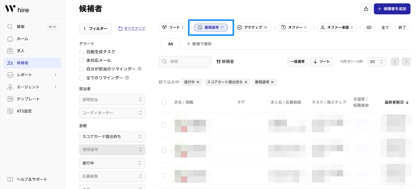The height and width of the screenshot is (189, 418).
Task: Remove the スコアカード提出待ち filter chip
Action: click(x=246, y=82)
